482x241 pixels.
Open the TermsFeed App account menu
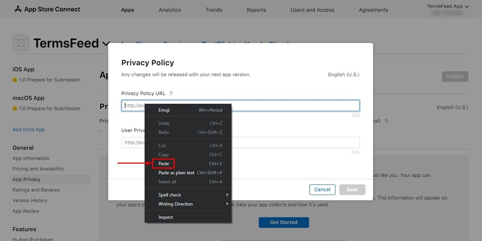(447, 6)
